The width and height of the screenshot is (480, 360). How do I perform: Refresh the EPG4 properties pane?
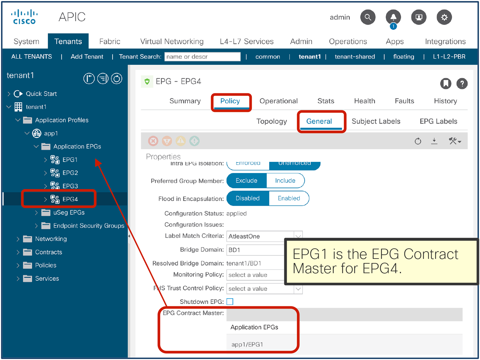point(418,141)
